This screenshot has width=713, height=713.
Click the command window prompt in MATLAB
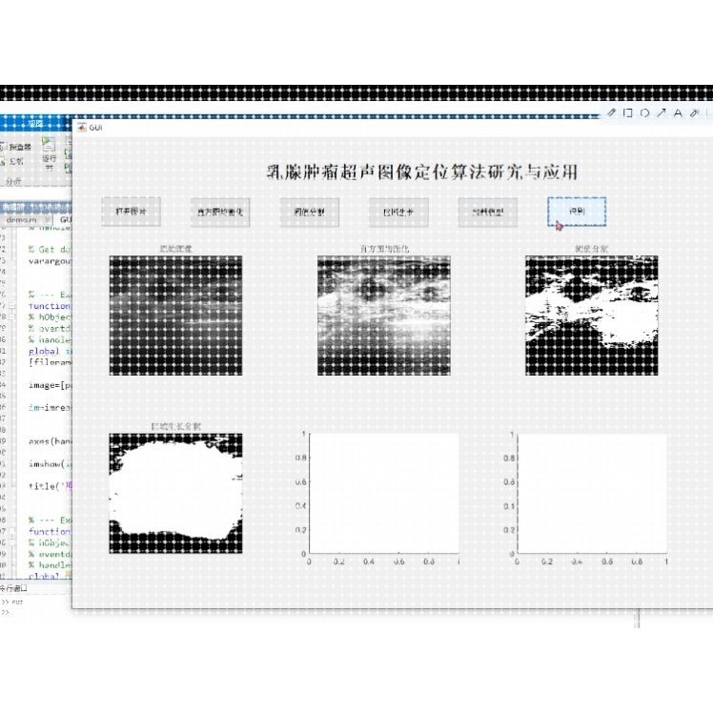coord(6,613)
